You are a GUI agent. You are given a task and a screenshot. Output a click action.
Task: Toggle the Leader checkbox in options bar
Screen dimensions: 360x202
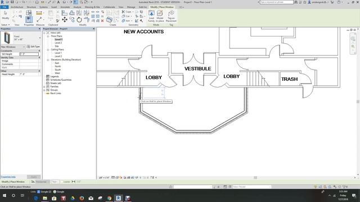click(x=62, y=182)
